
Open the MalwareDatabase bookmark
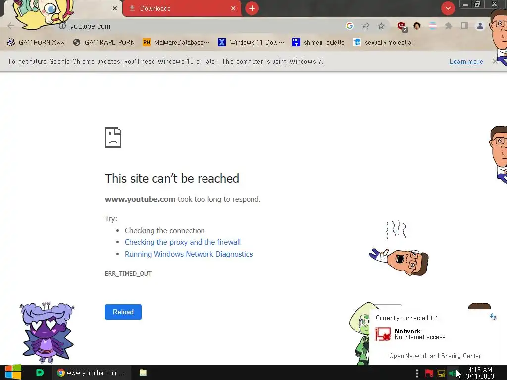pyautogui.click(x=176, y=42)
